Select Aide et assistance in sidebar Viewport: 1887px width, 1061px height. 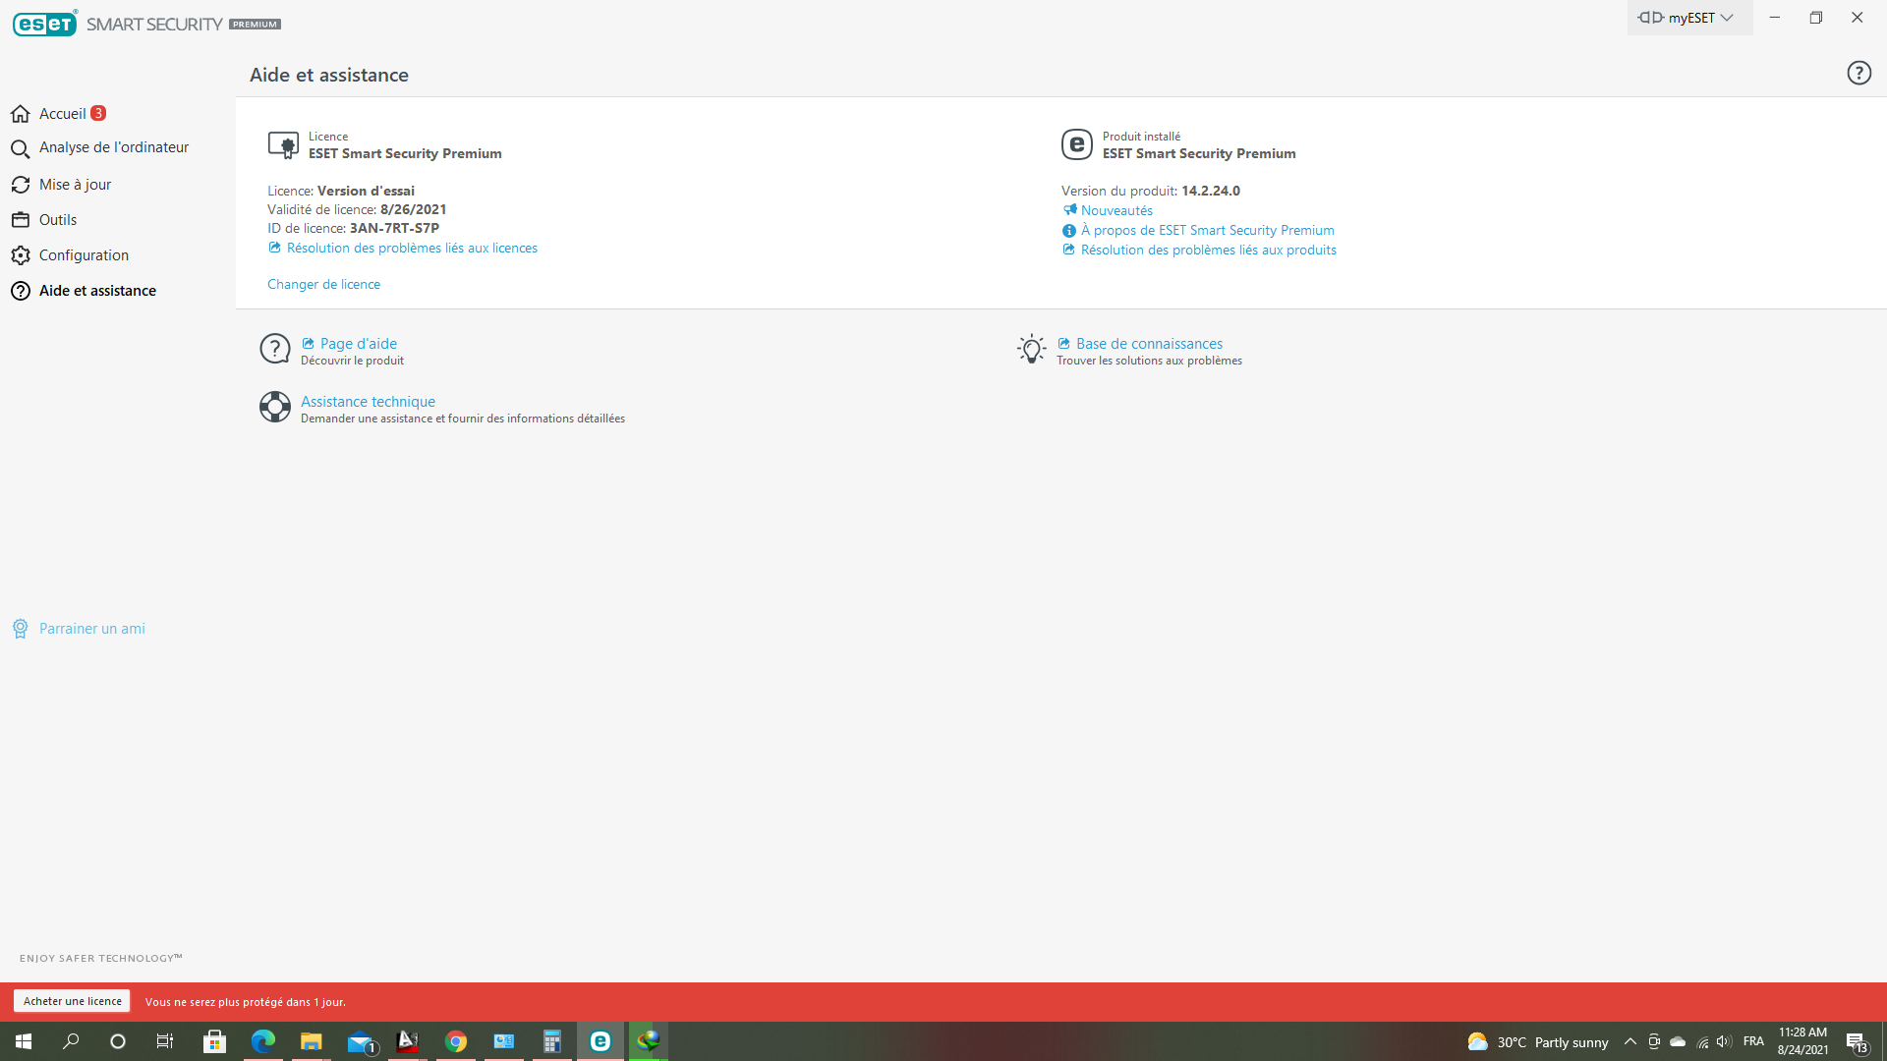[84, 291]
